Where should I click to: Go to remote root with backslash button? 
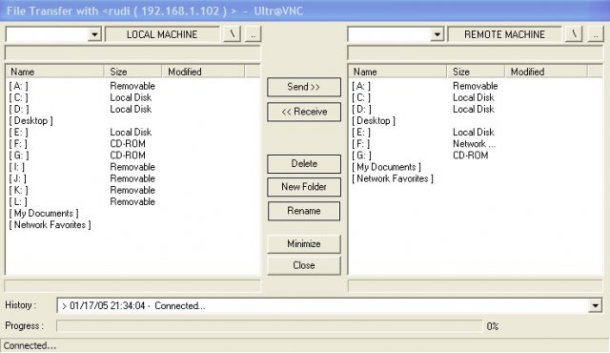574,34
